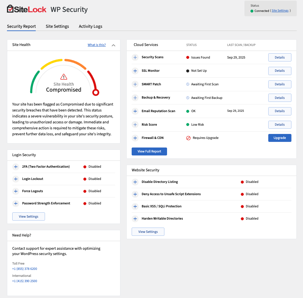Expand the Email Reputation Scan row
Screen dimensions: 303x298
(x=135, y=111)
